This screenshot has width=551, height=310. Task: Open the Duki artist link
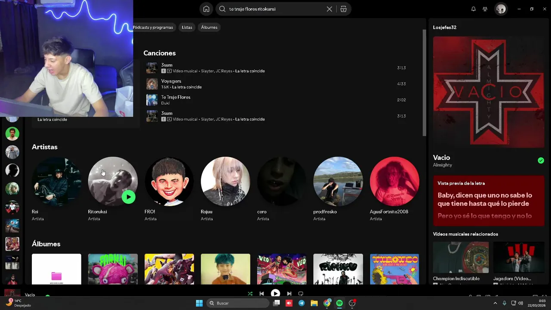point(165,103)
